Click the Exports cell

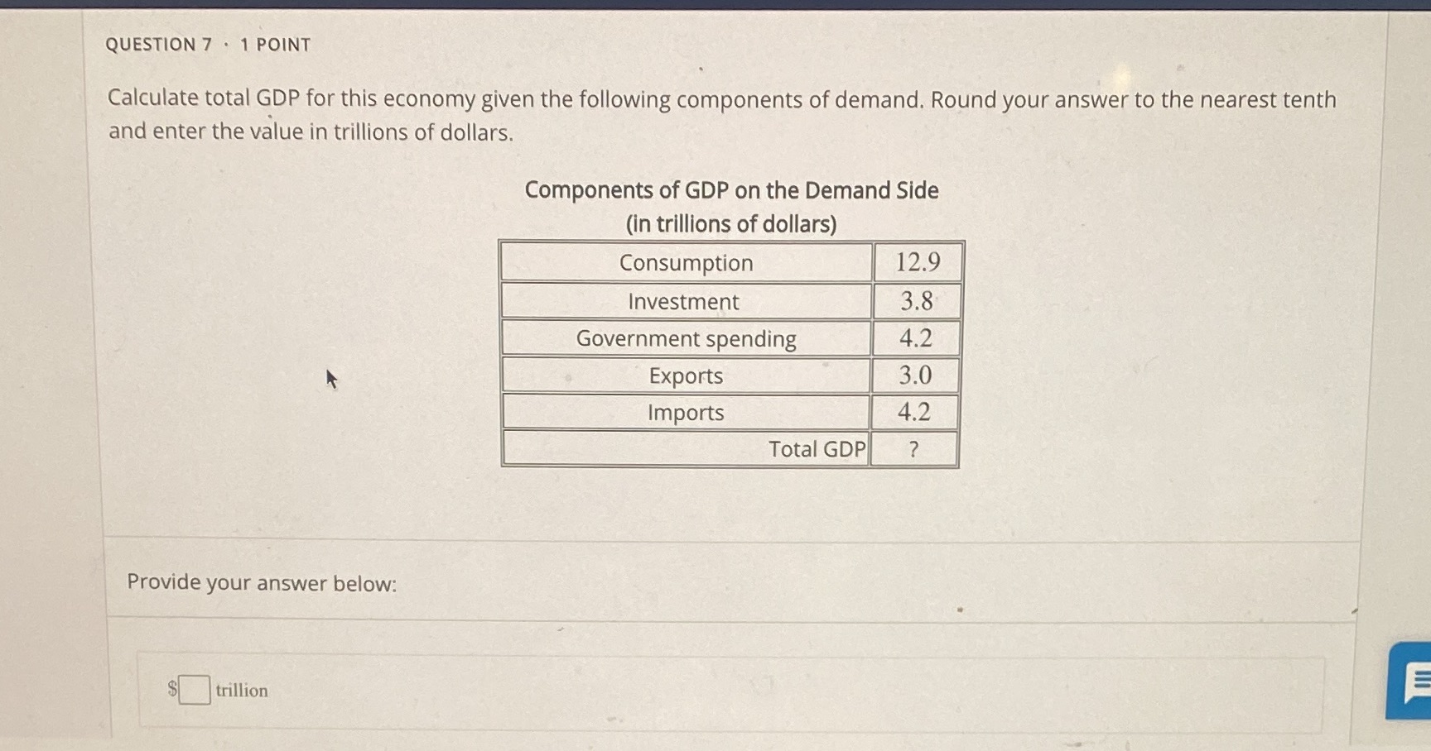[685, 375]
